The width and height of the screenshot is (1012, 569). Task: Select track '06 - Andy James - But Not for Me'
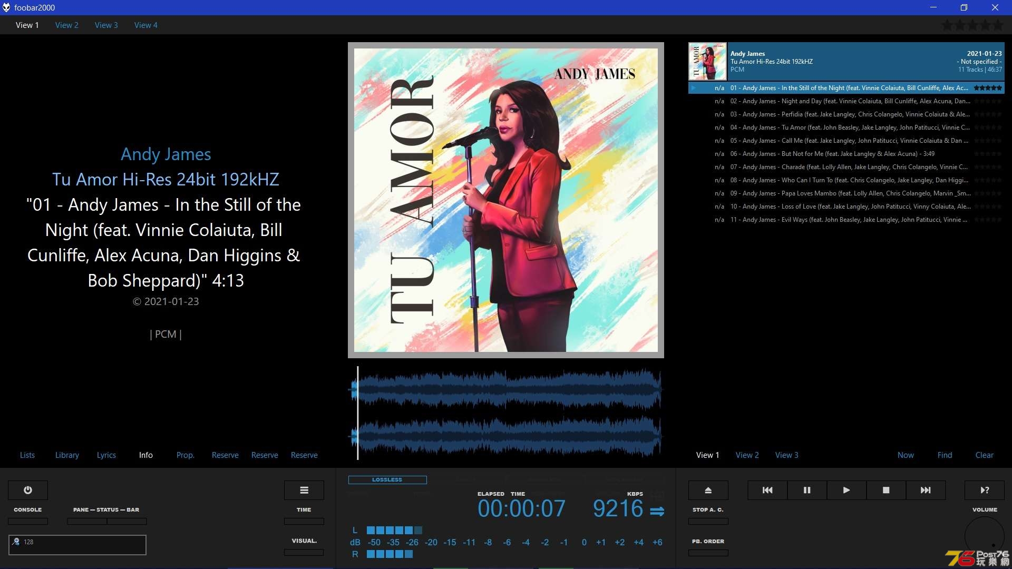[846, 154]
